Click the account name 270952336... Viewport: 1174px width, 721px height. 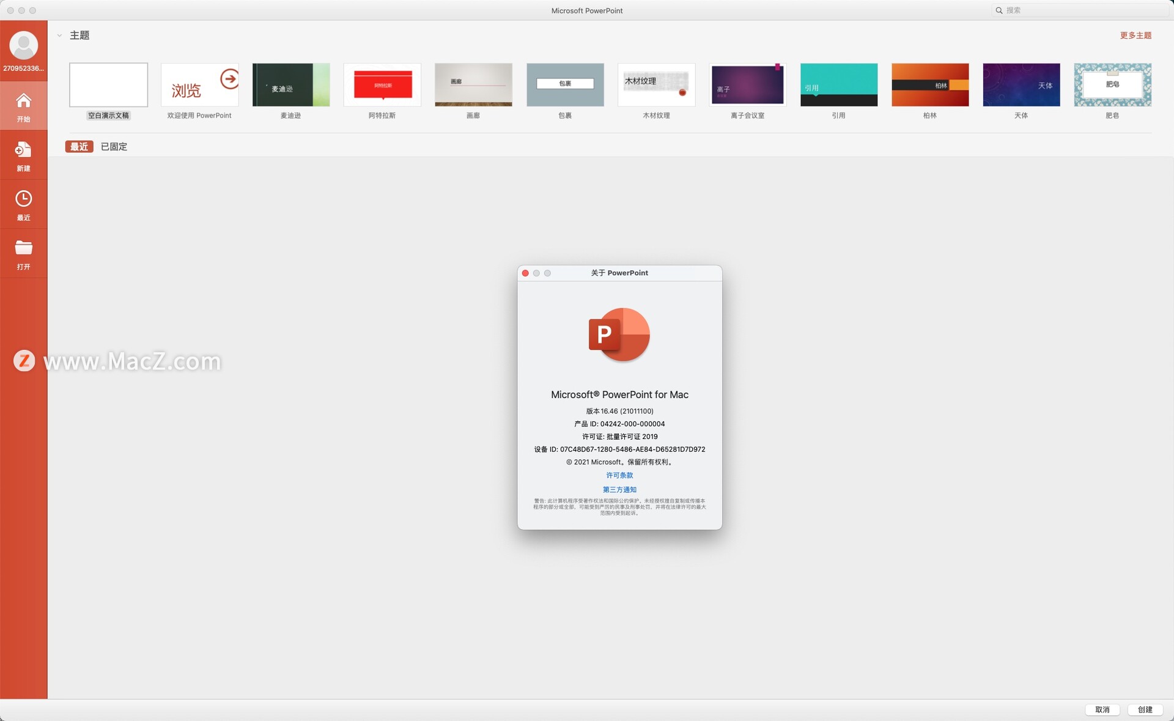tap(23, 68)
